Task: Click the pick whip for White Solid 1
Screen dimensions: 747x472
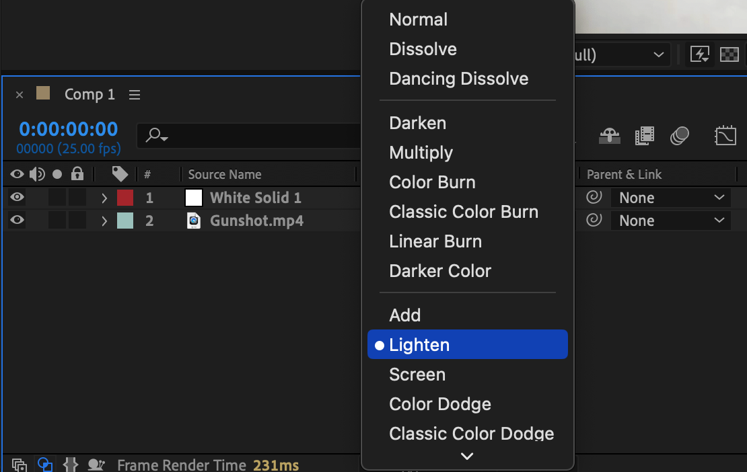Action: pos(594,197)
